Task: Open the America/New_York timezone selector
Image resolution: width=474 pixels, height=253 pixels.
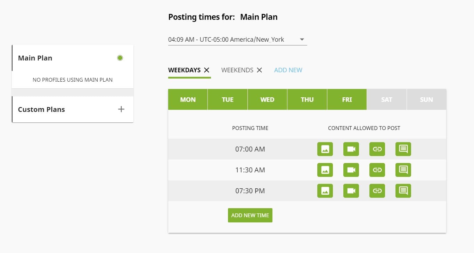Action: click(x=238, y=40)
